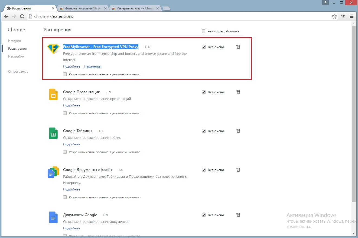
Task: Enable Режим разработчика checkbox
Action: 204,31
